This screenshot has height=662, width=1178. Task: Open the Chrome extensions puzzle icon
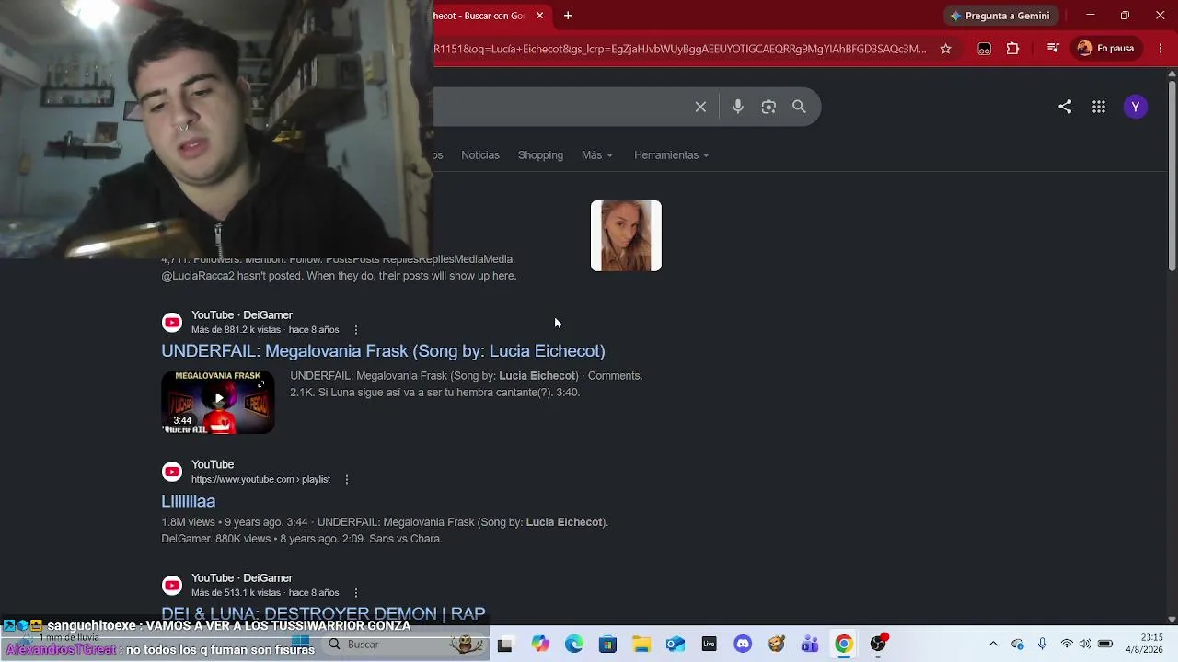1013,49
